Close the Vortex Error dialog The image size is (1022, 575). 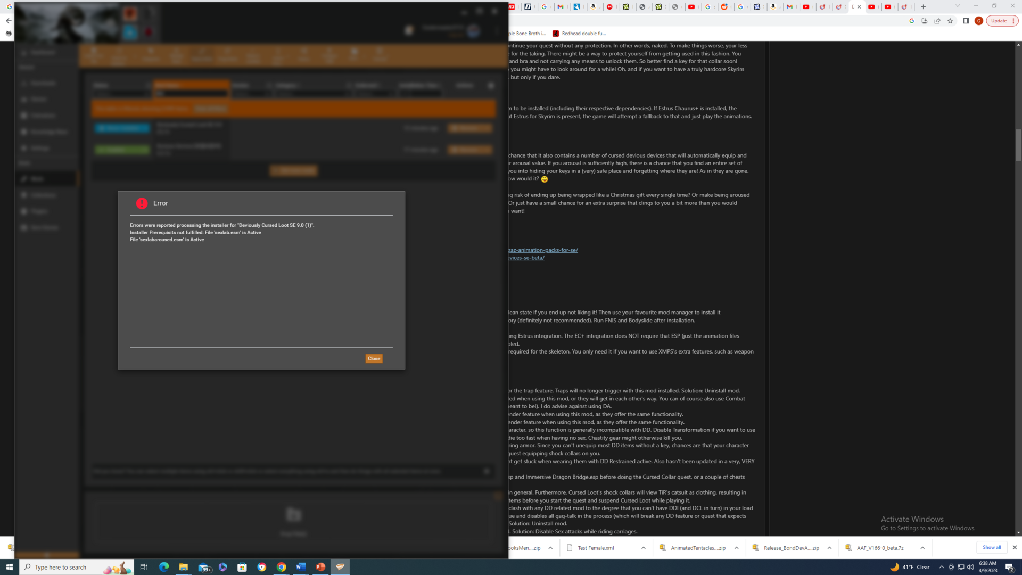[374, 358]
